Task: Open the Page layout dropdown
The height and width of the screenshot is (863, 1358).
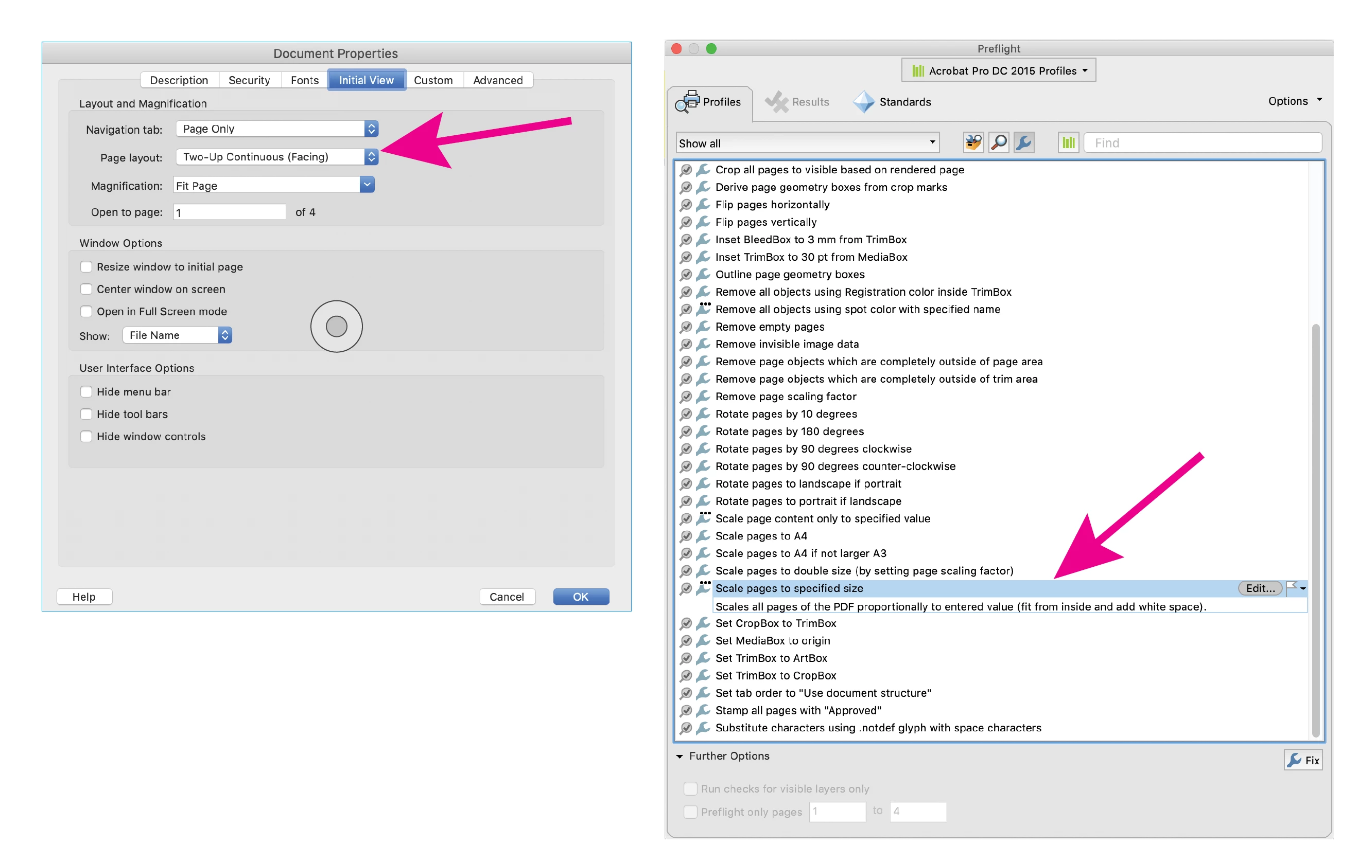Action: click(x=276, y=157)
